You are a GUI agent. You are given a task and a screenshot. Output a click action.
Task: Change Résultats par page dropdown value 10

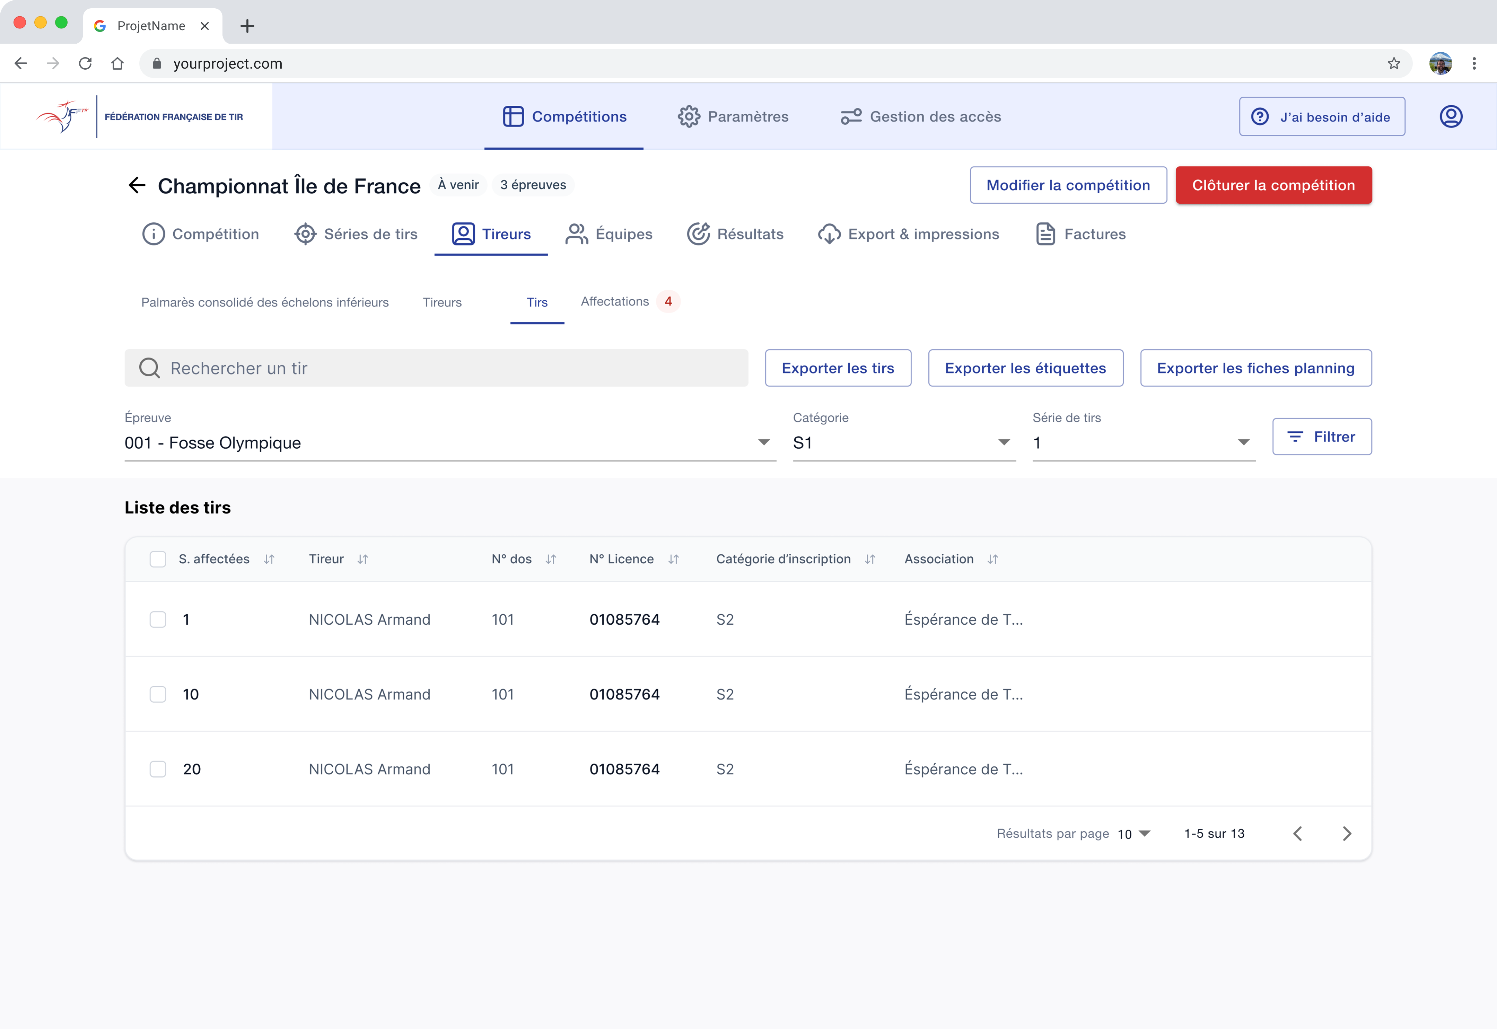coord(1134,834)
